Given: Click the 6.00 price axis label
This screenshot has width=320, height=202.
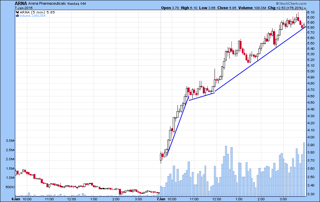Looking at the screenshot, I should point(311,18).
